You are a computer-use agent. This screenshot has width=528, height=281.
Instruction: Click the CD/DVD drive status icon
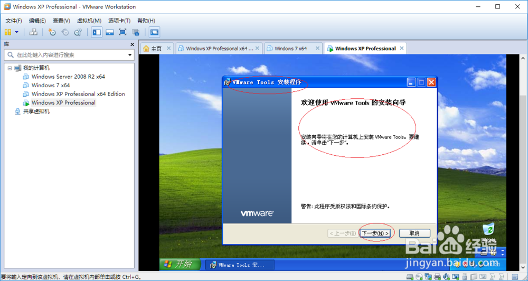coord(419,277)
